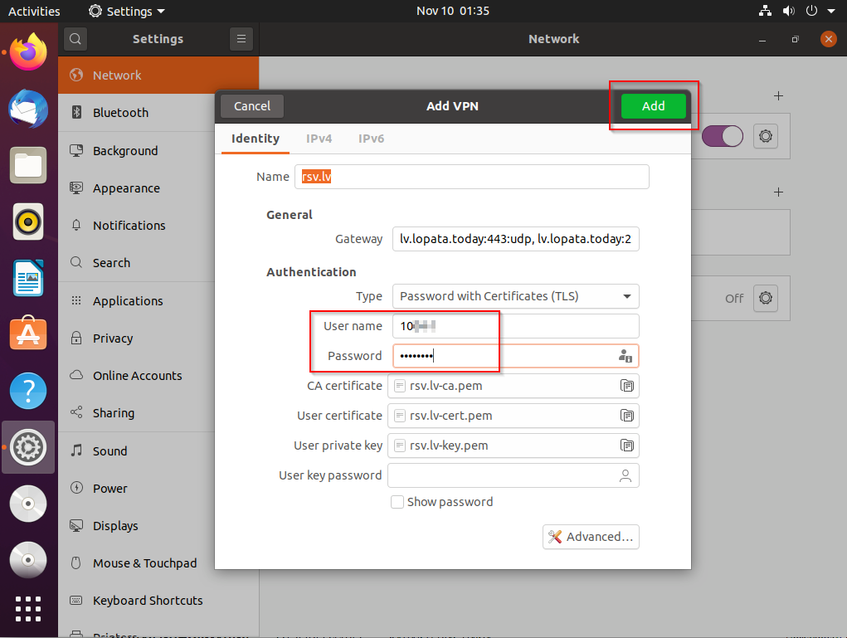
Task: Click the CA certificate file browse icon
Action: 627,386
